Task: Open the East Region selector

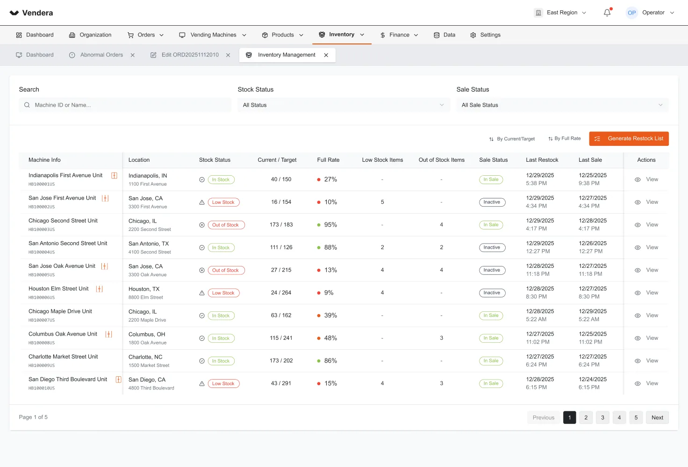Action: pyautogui.click(x=560, y=13)
